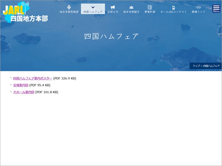Viewport: 222px width, 166px height.
Task: Open the 四国ハムフェア案内ポスター PDF link
Action: 33,78
